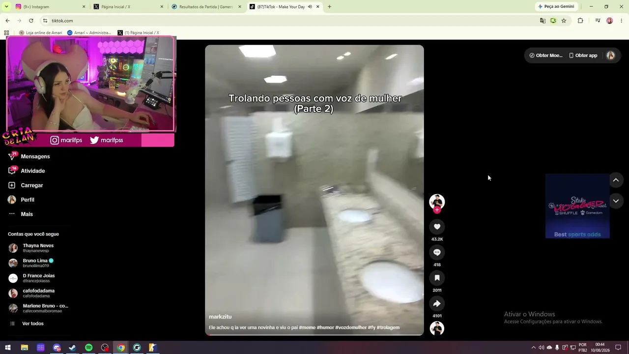Click the #meme hashtag in the caption
The height and width of the screenshot is (354, 629).
[x=307, y=327]
